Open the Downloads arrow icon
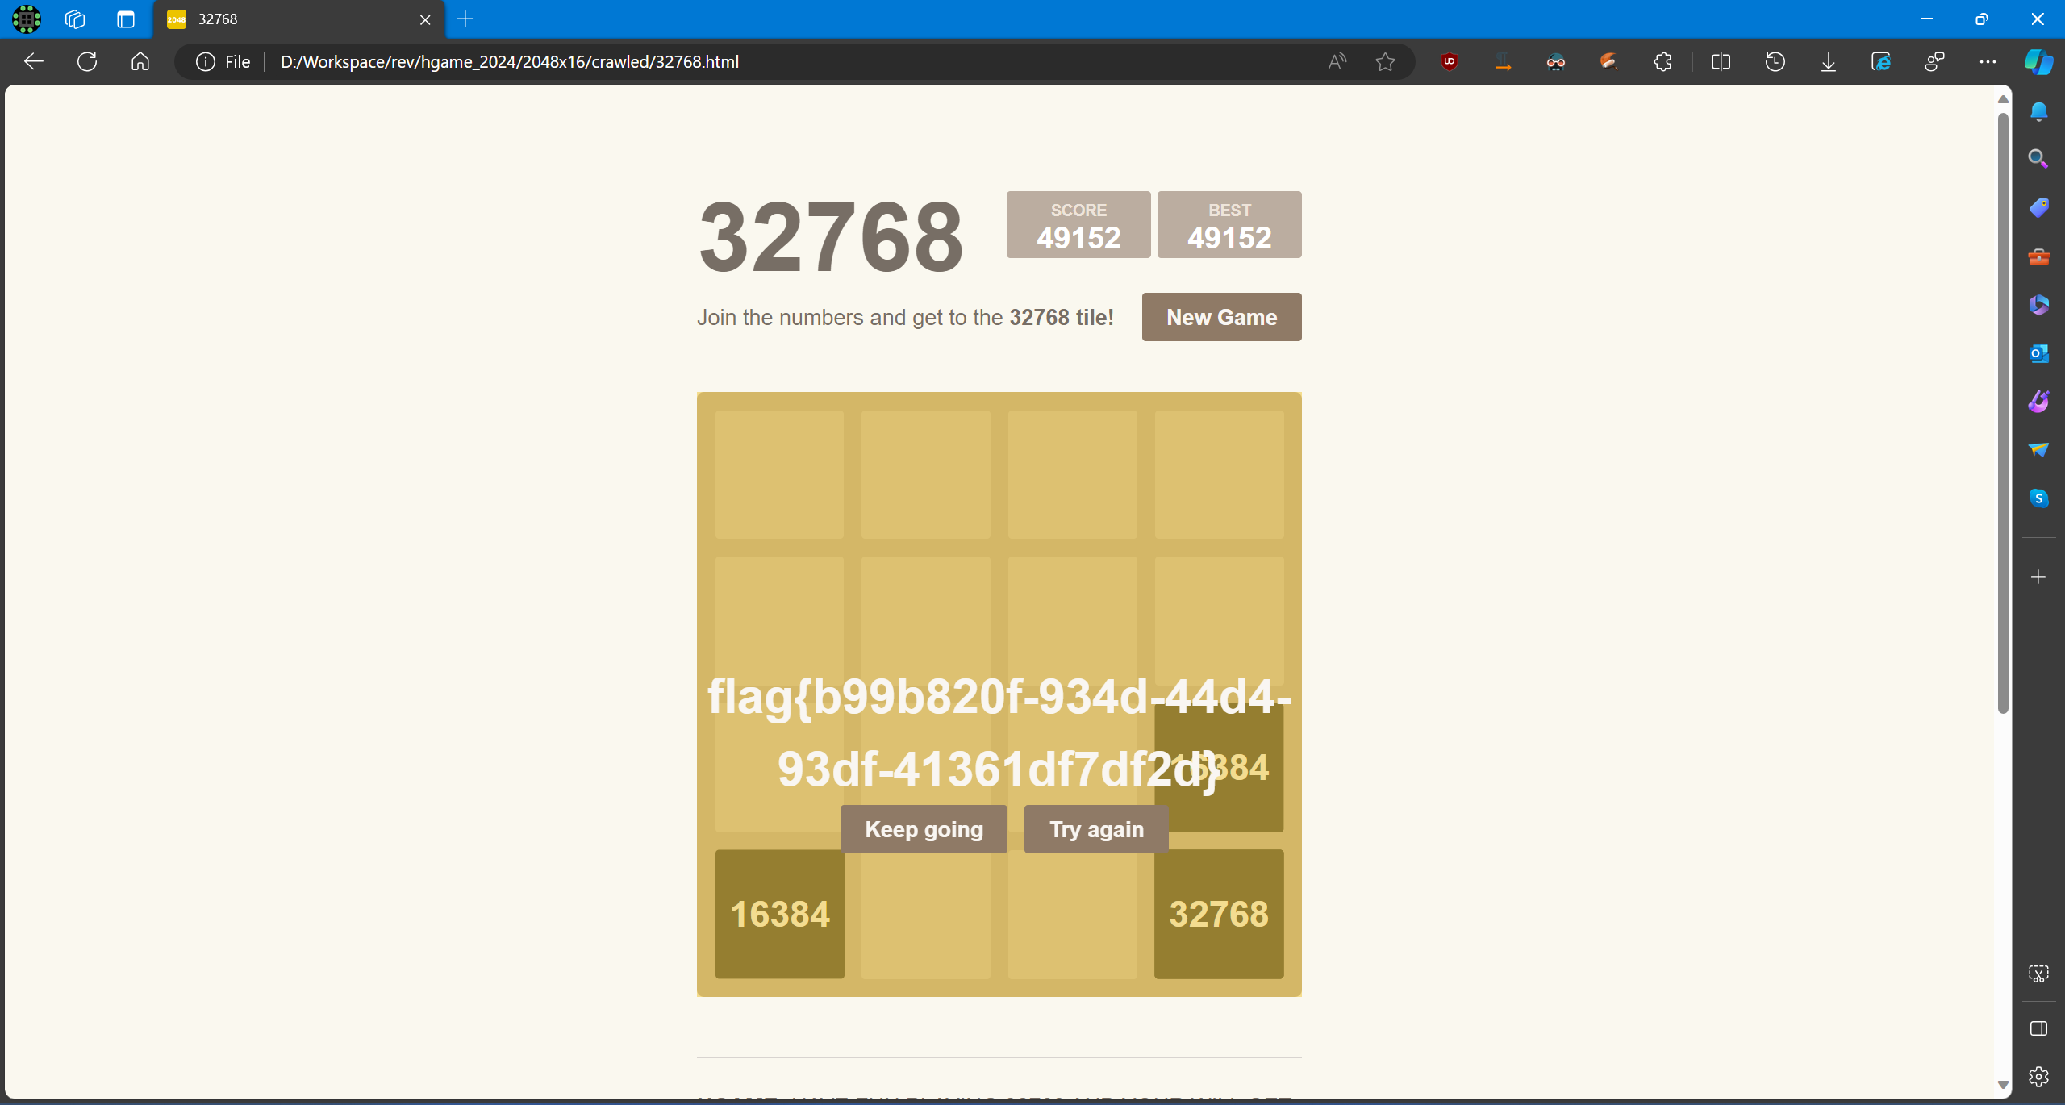This screenshot has width=2065, height=1105. pyautogui.click(x=1828, y=62)
